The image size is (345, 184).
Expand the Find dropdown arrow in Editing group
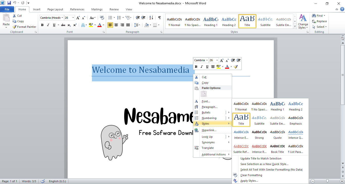tap(325, 16)
